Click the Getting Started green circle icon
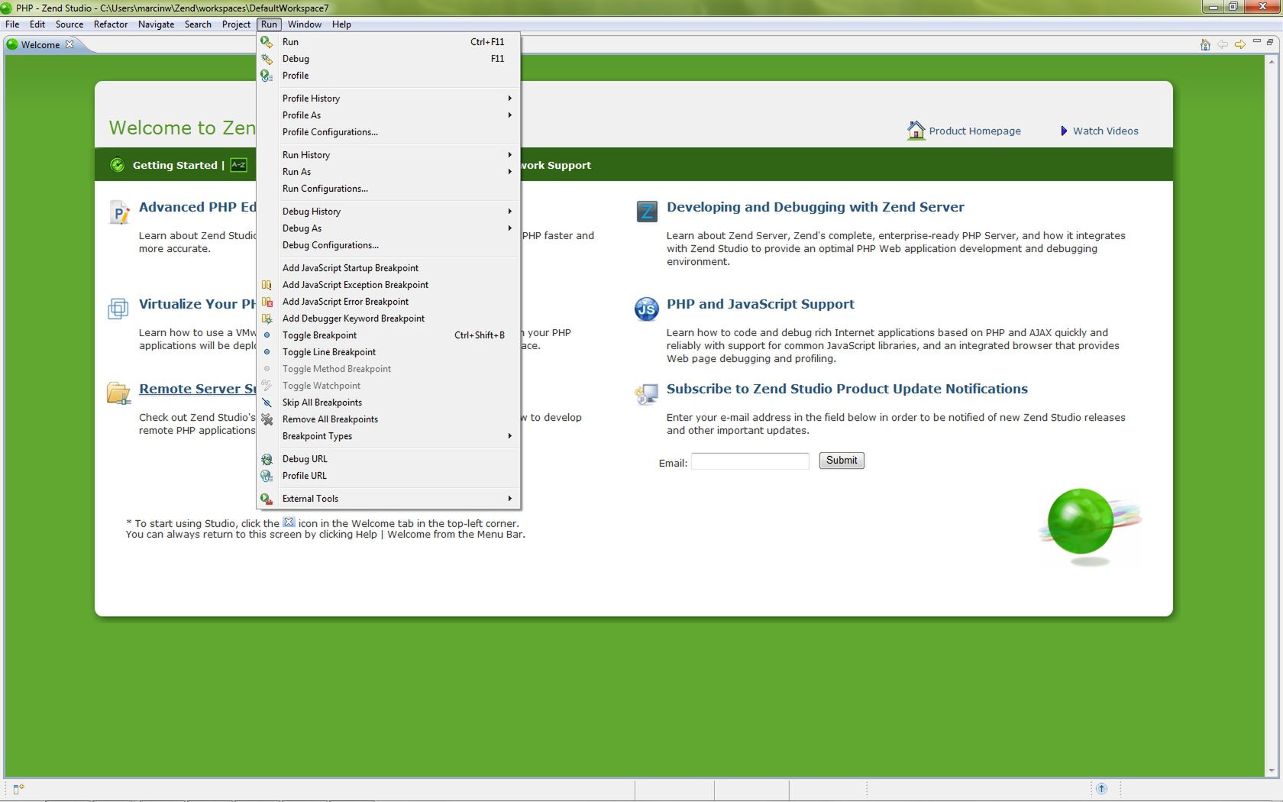Viewport: 1283px width, 802px height. point(117,165)
